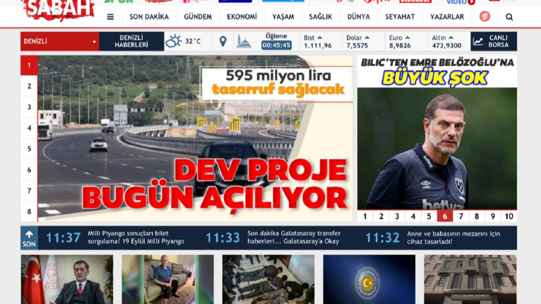This screenshot has height=304, width=541.
Task: Open the Yazarlar menu
Action: [447, 16]
